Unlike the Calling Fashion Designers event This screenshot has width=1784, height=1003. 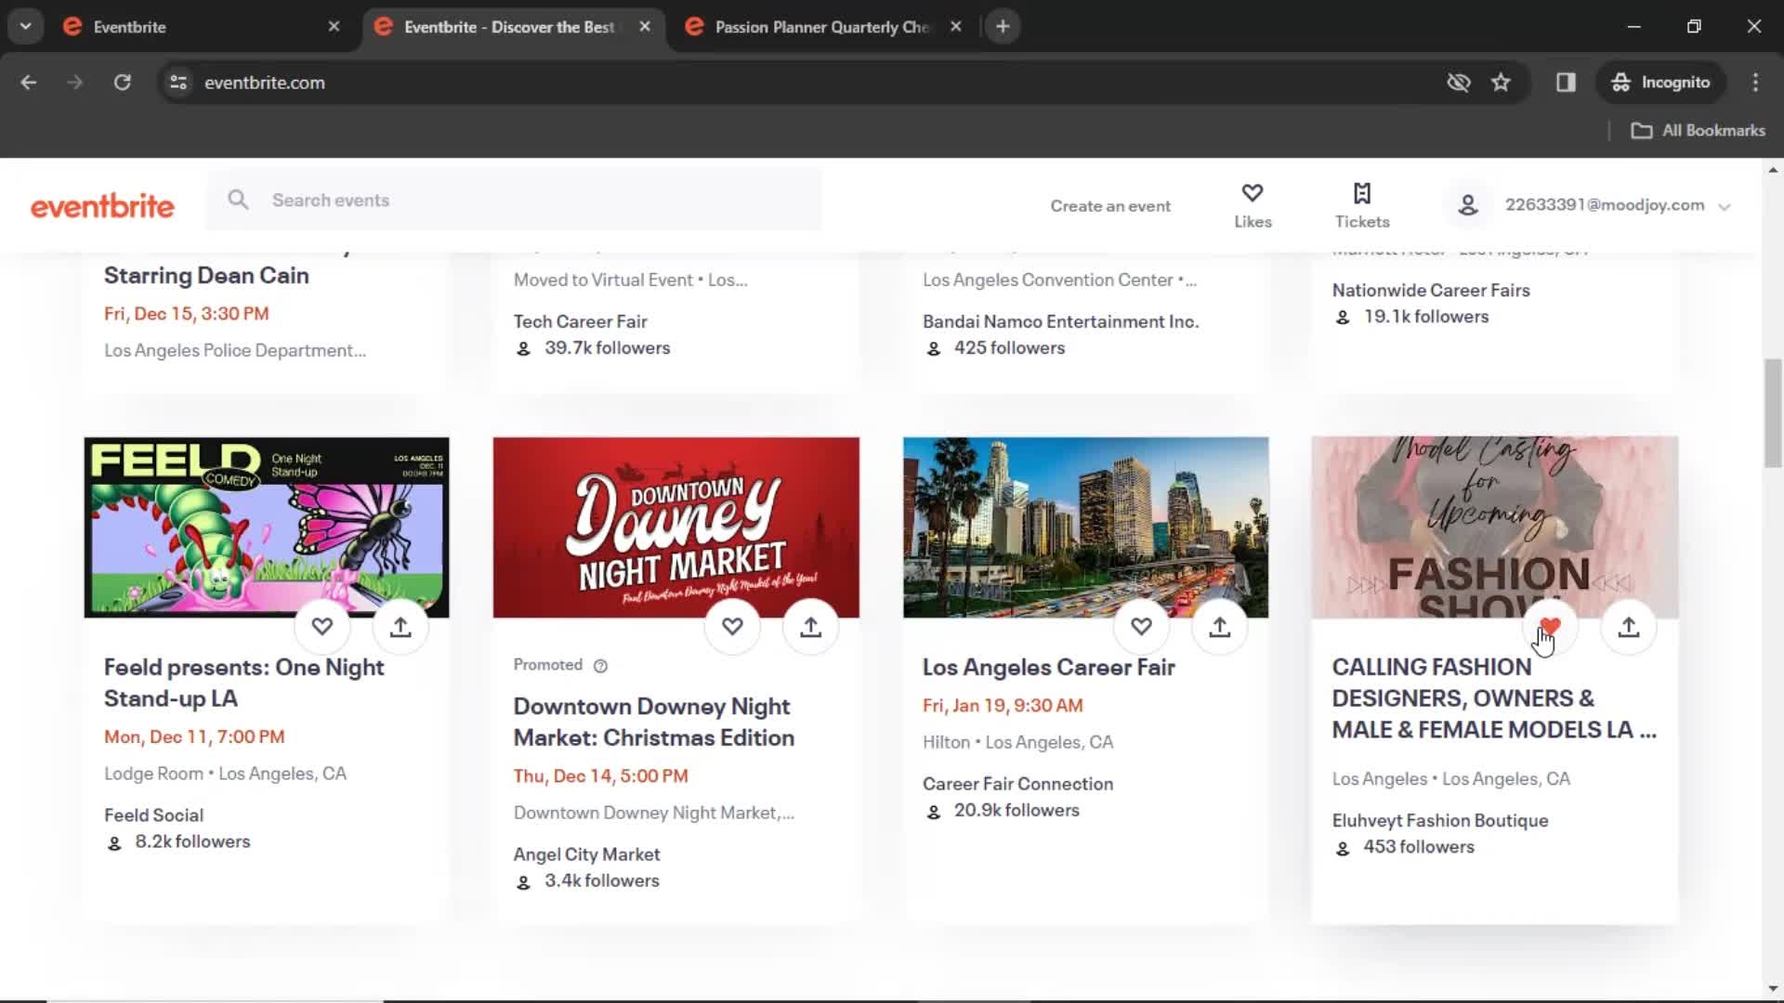pos(1550,627)
